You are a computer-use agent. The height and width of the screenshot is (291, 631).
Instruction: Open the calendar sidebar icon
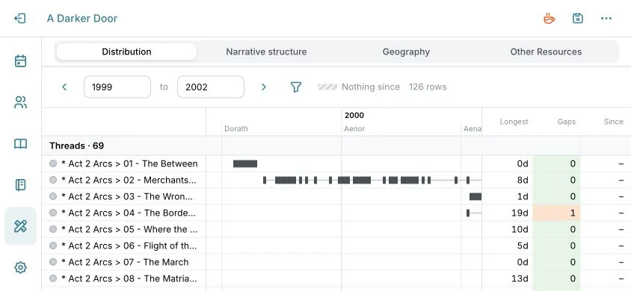click(20, 61)
